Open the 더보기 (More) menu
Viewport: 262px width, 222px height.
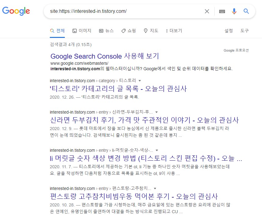pos(174,31)
